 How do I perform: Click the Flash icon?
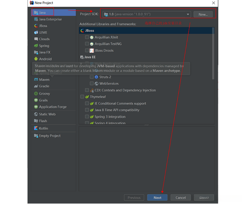coord(36,121)
